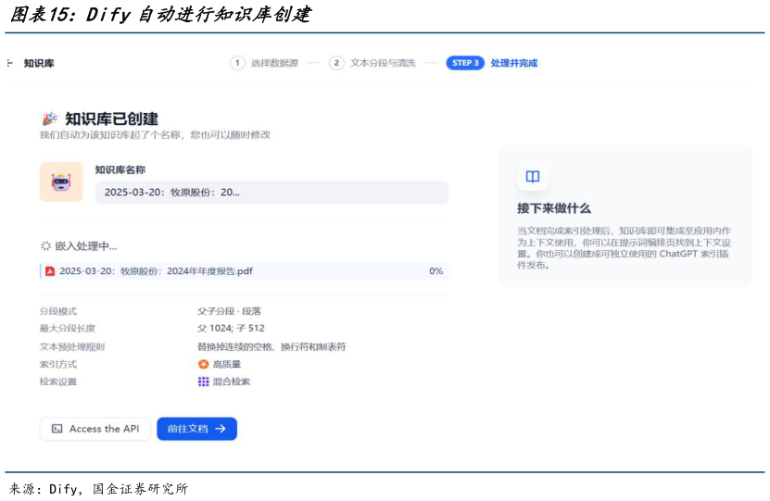Select step 1 选择数据源
The width and height of the screenshot is (770, 501).
pos(264,63)
